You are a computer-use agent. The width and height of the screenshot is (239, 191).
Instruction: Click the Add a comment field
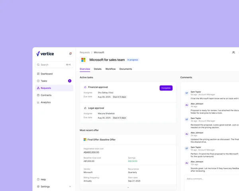pos(212,183)
